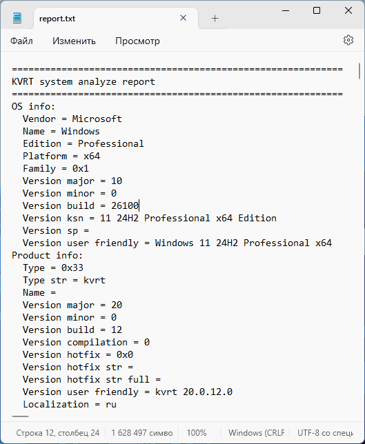365x444 pixels.
Task: Click the Строка 12, столбец 24 status entry
Action: click(58, 433)
